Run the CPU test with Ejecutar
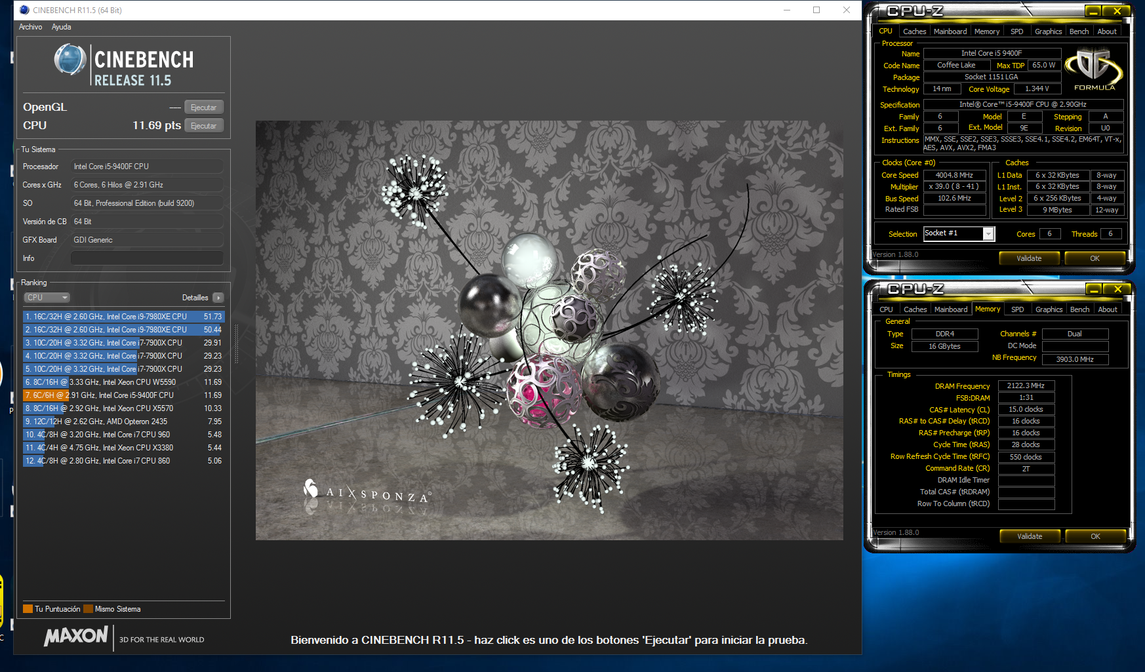The height and width of the screenshot is (672, 1145). click(x=204, y=126)
